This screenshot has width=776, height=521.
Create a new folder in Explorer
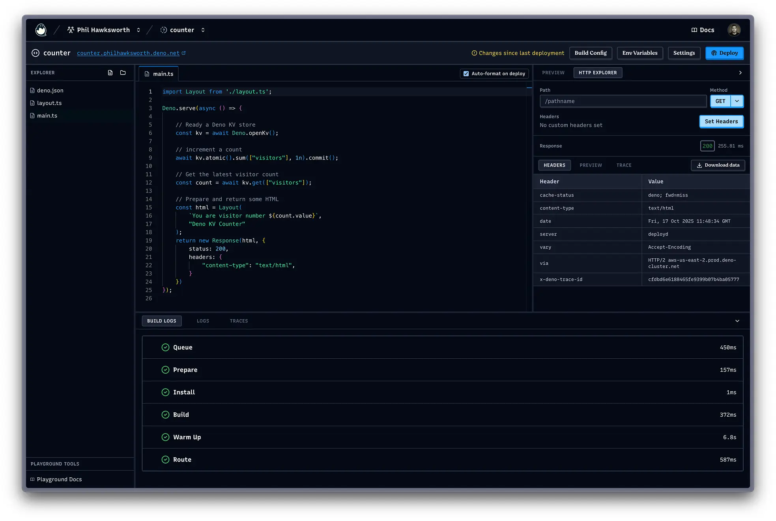click(123, 73)
